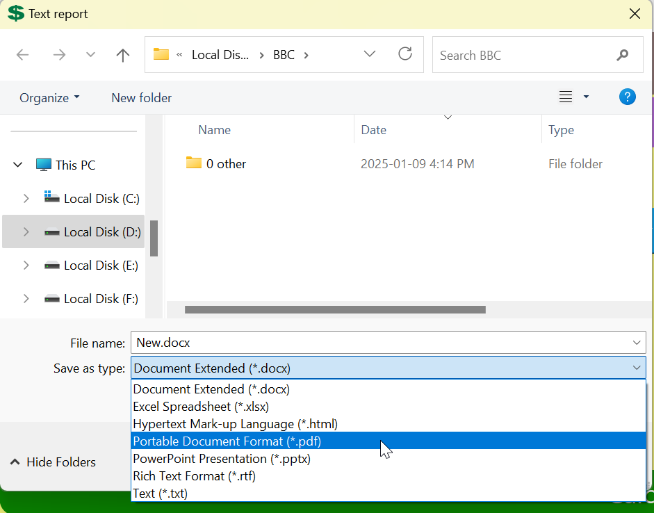Choose Rich Text Format (*.rtf) option
654x513 pixels.
coord(389,476)
